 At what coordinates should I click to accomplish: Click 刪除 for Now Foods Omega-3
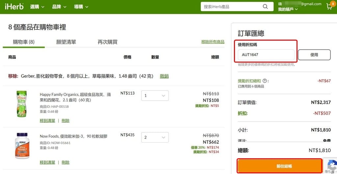[x=65, y=163]
